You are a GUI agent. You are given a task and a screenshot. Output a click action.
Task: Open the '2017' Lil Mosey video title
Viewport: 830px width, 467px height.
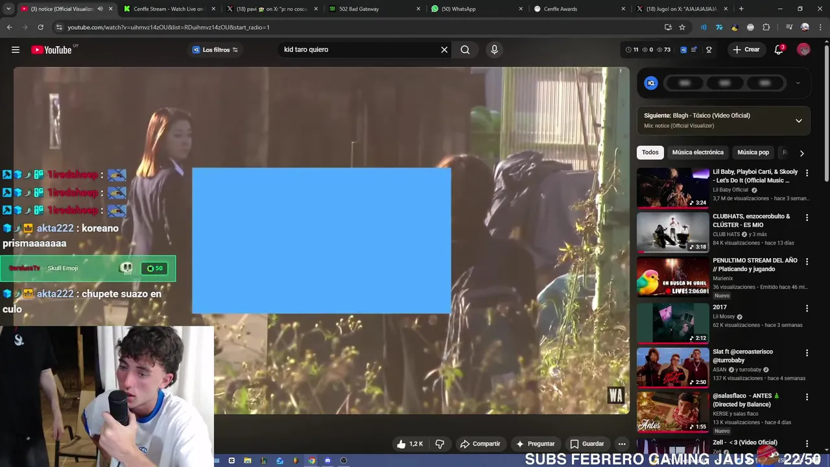coord(720,307)
